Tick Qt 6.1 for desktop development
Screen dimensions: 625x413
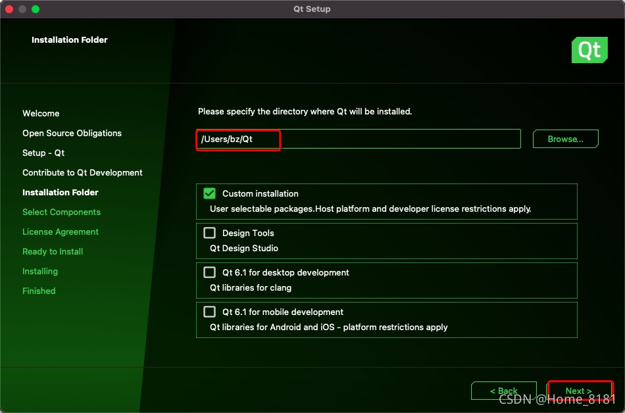209,272
